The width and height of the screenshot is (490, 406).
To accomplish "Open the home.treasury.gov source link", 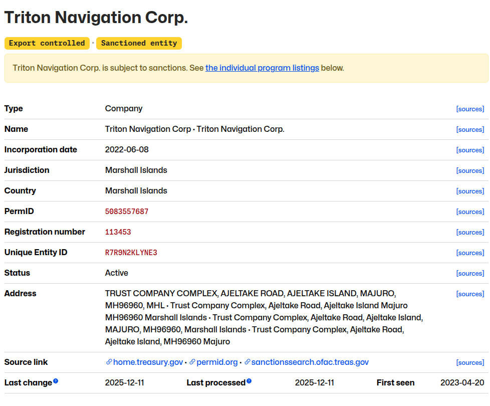I will [x=148, y=362].
